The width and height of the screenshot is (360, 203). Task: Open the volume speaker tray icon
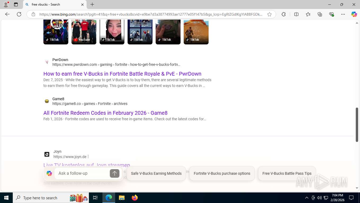pos(319,198)
